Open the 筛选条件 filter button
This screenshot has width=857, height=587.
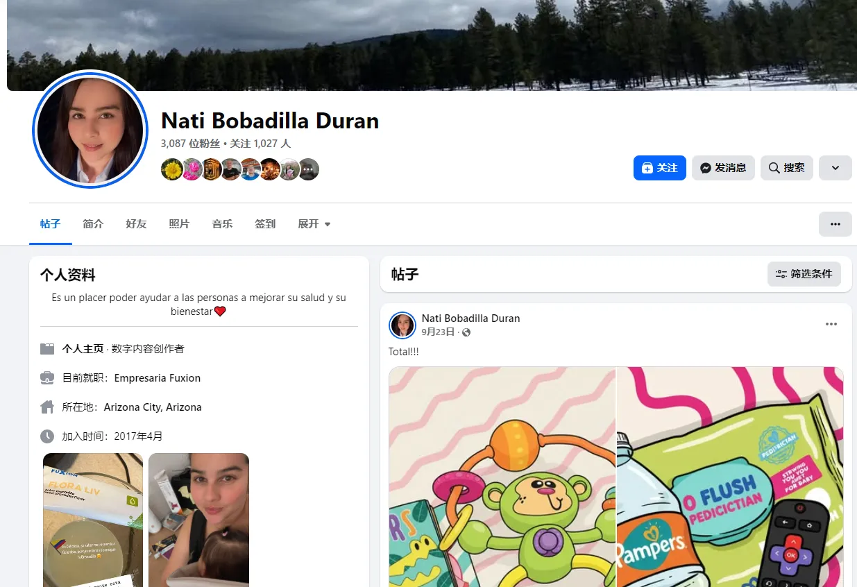(x=804, y=274)
